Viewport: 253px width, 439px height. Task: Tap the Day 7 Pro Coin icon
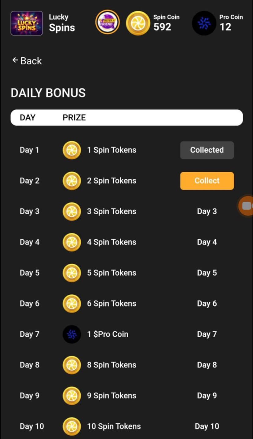point(72,334)
